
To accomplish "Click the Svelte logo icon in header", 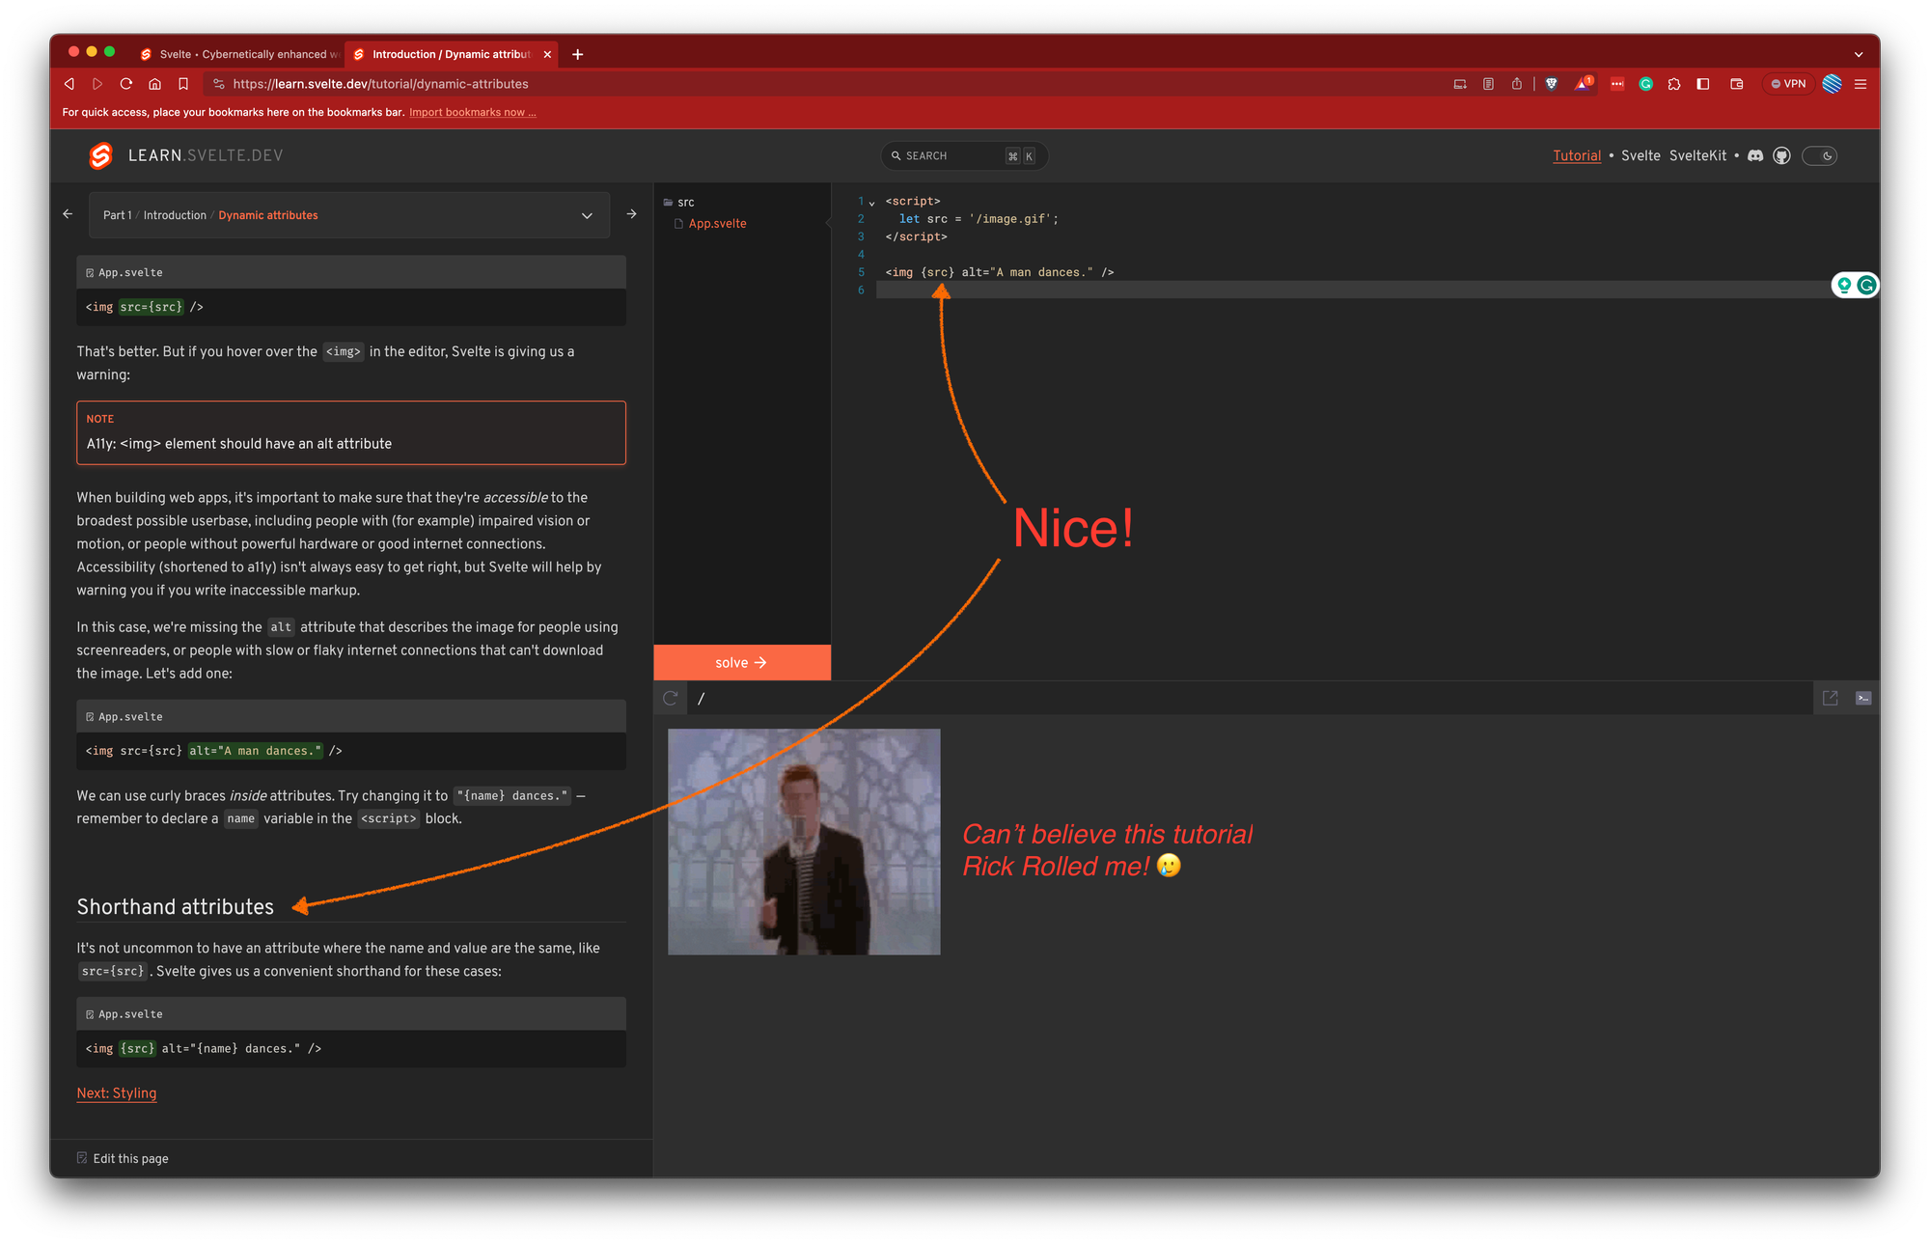I will pos(99,154).
